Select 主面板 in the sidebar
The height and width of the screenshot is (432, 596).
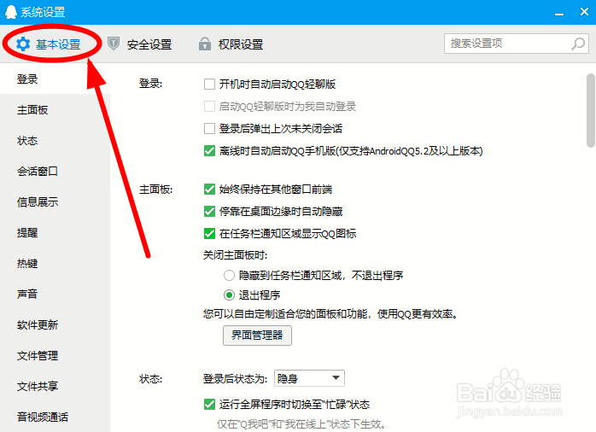coord(55,110)
